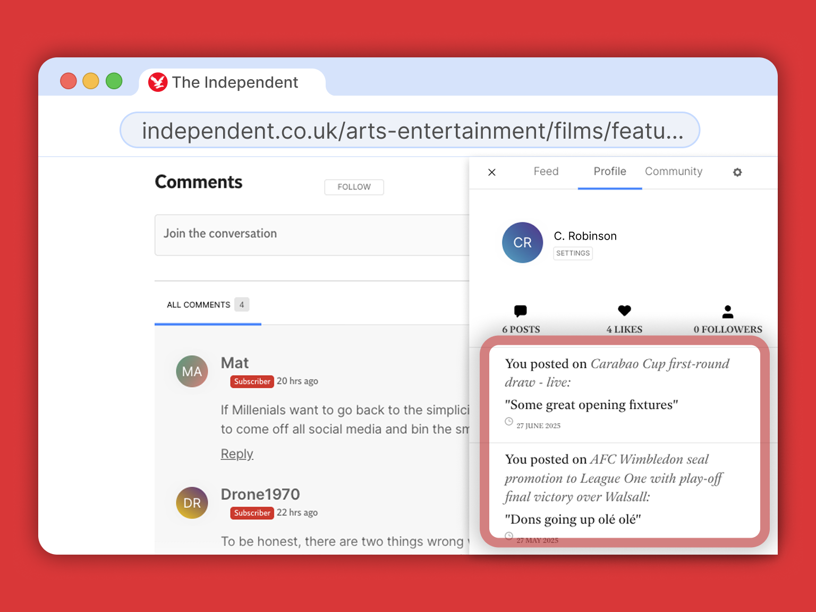Click Mat's MA avatar
The height and width of the screenshot is (612, 816).
(x=192, y=371)
